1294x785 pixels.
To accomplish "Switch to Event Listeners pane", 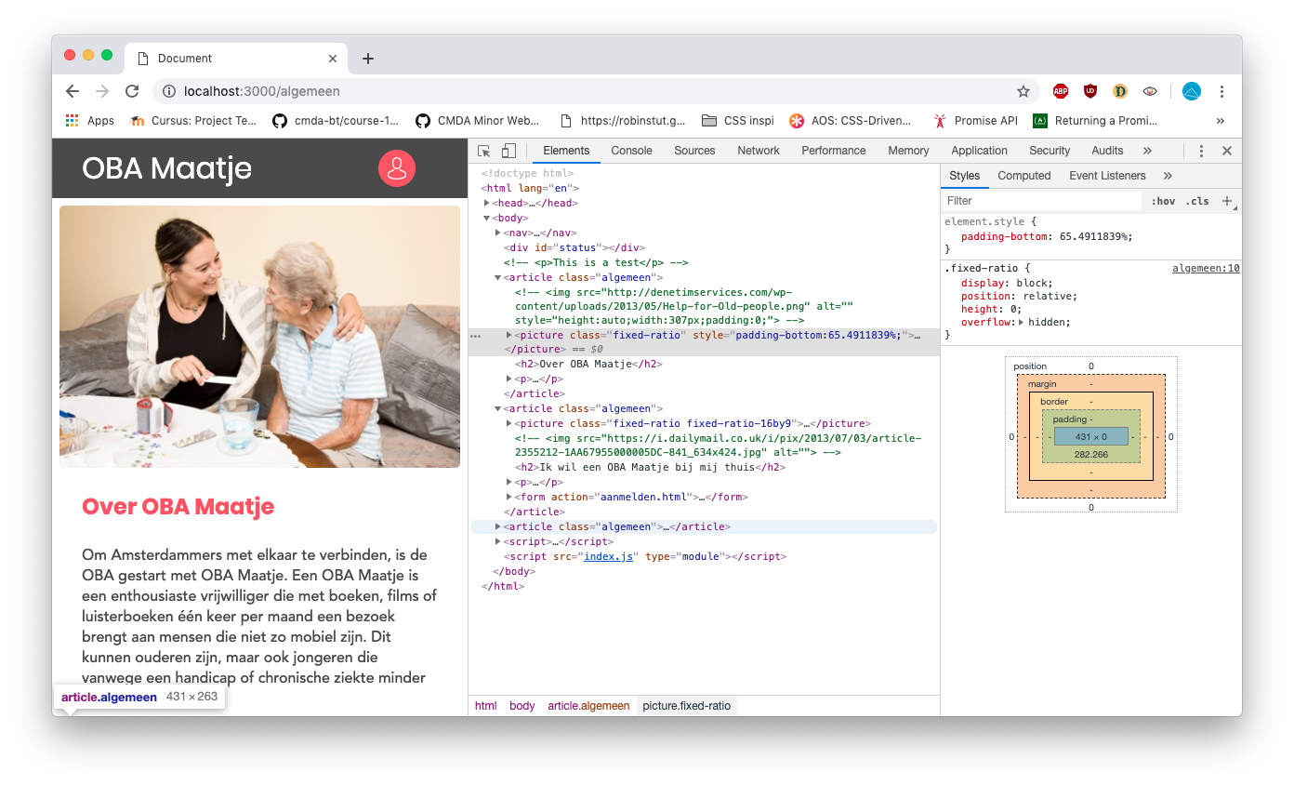I will tap(1107, 176).
